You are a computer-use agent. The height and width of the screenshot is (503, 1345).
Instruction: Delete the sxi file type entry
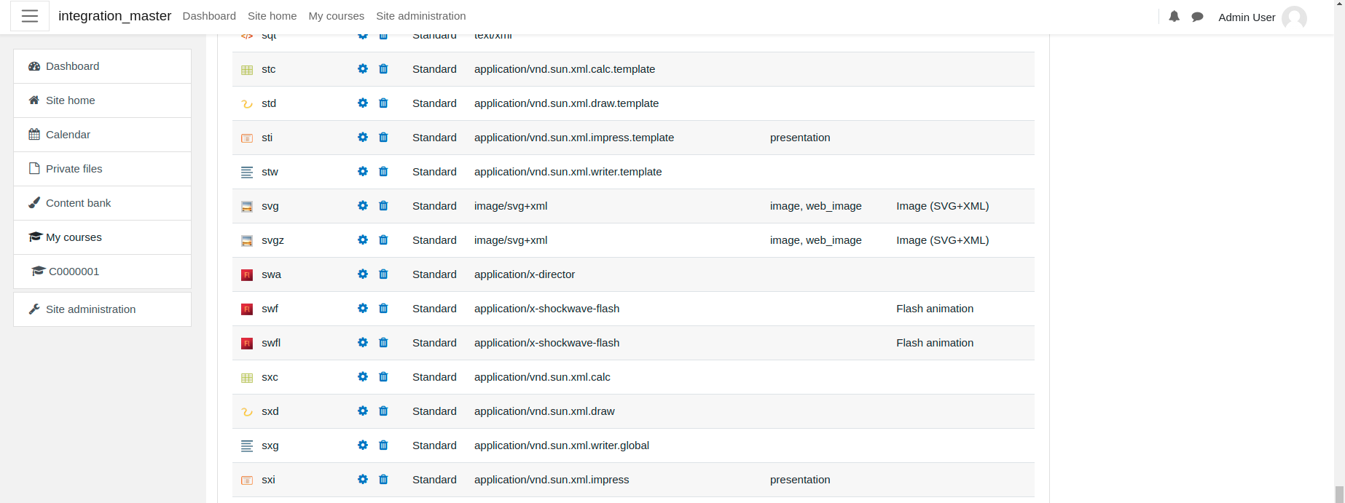pyautogui.click(x=383, y=480)
